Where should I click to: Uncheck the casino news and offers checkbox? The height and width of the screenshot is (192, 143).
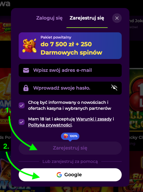pyautogui.click(x=22, y=105)
